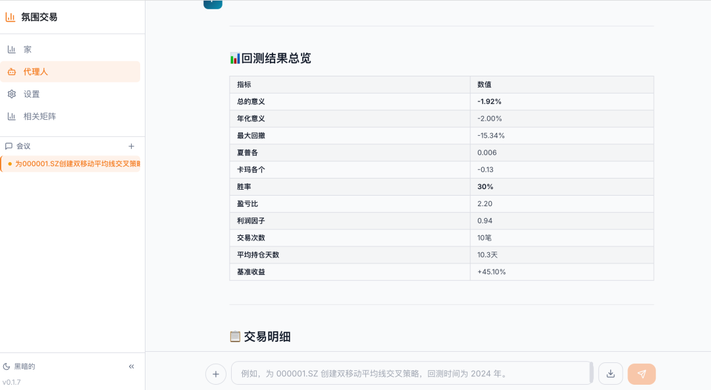The width and height of the screenshot is (711, 390).
Task: Click the chart icon beside 相关矩阵
Action: (x=12, y=116)
